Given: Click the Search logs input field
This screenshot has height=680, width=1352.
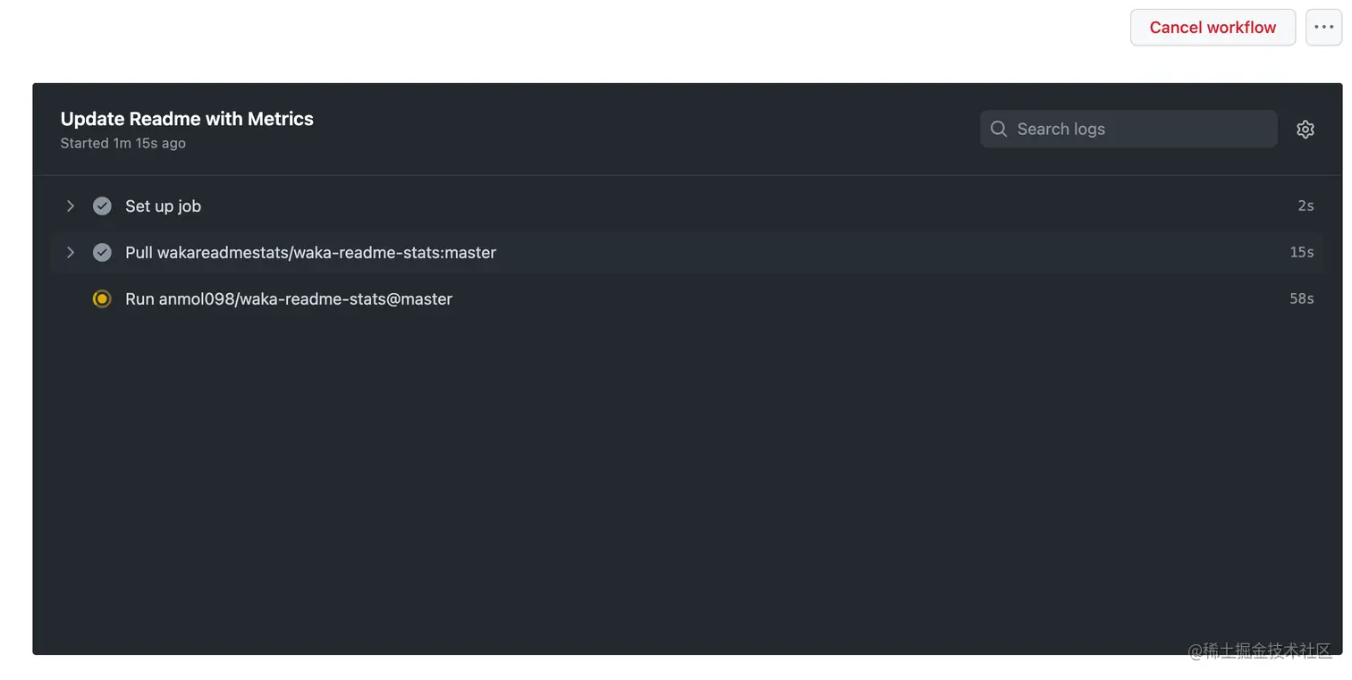Looking at the screenshot, I should (1128, 129).
